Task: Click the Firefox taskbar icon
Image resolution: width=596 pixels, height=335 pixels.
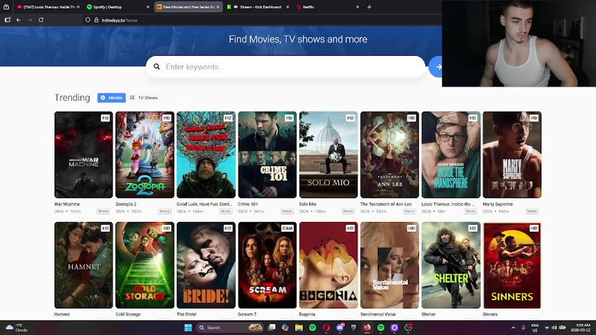Action: click(367, 328)
